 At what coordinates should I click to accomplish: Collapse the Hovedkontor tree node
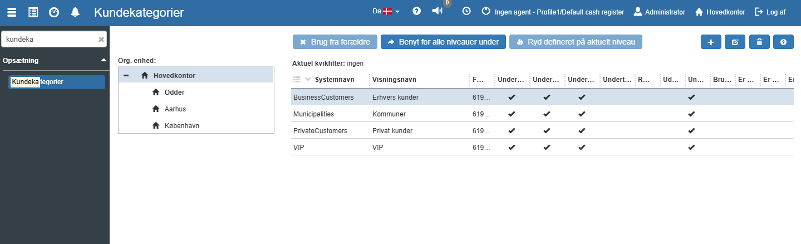(126, 75)
